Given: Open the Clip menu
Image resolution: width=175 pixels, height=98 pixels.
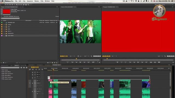Looking at the screenshot, I should coord(24,1).
